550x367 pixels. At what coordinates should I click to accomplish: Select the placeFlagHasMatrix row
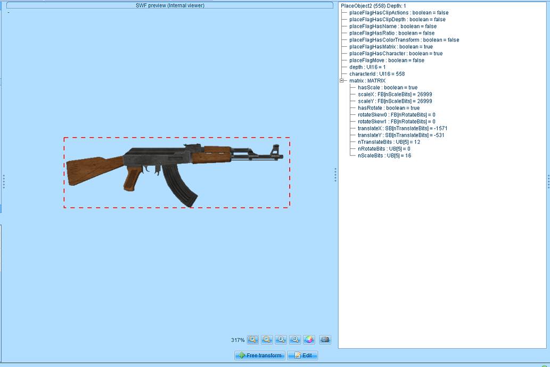pyautogui.click(x=391, y=47)
